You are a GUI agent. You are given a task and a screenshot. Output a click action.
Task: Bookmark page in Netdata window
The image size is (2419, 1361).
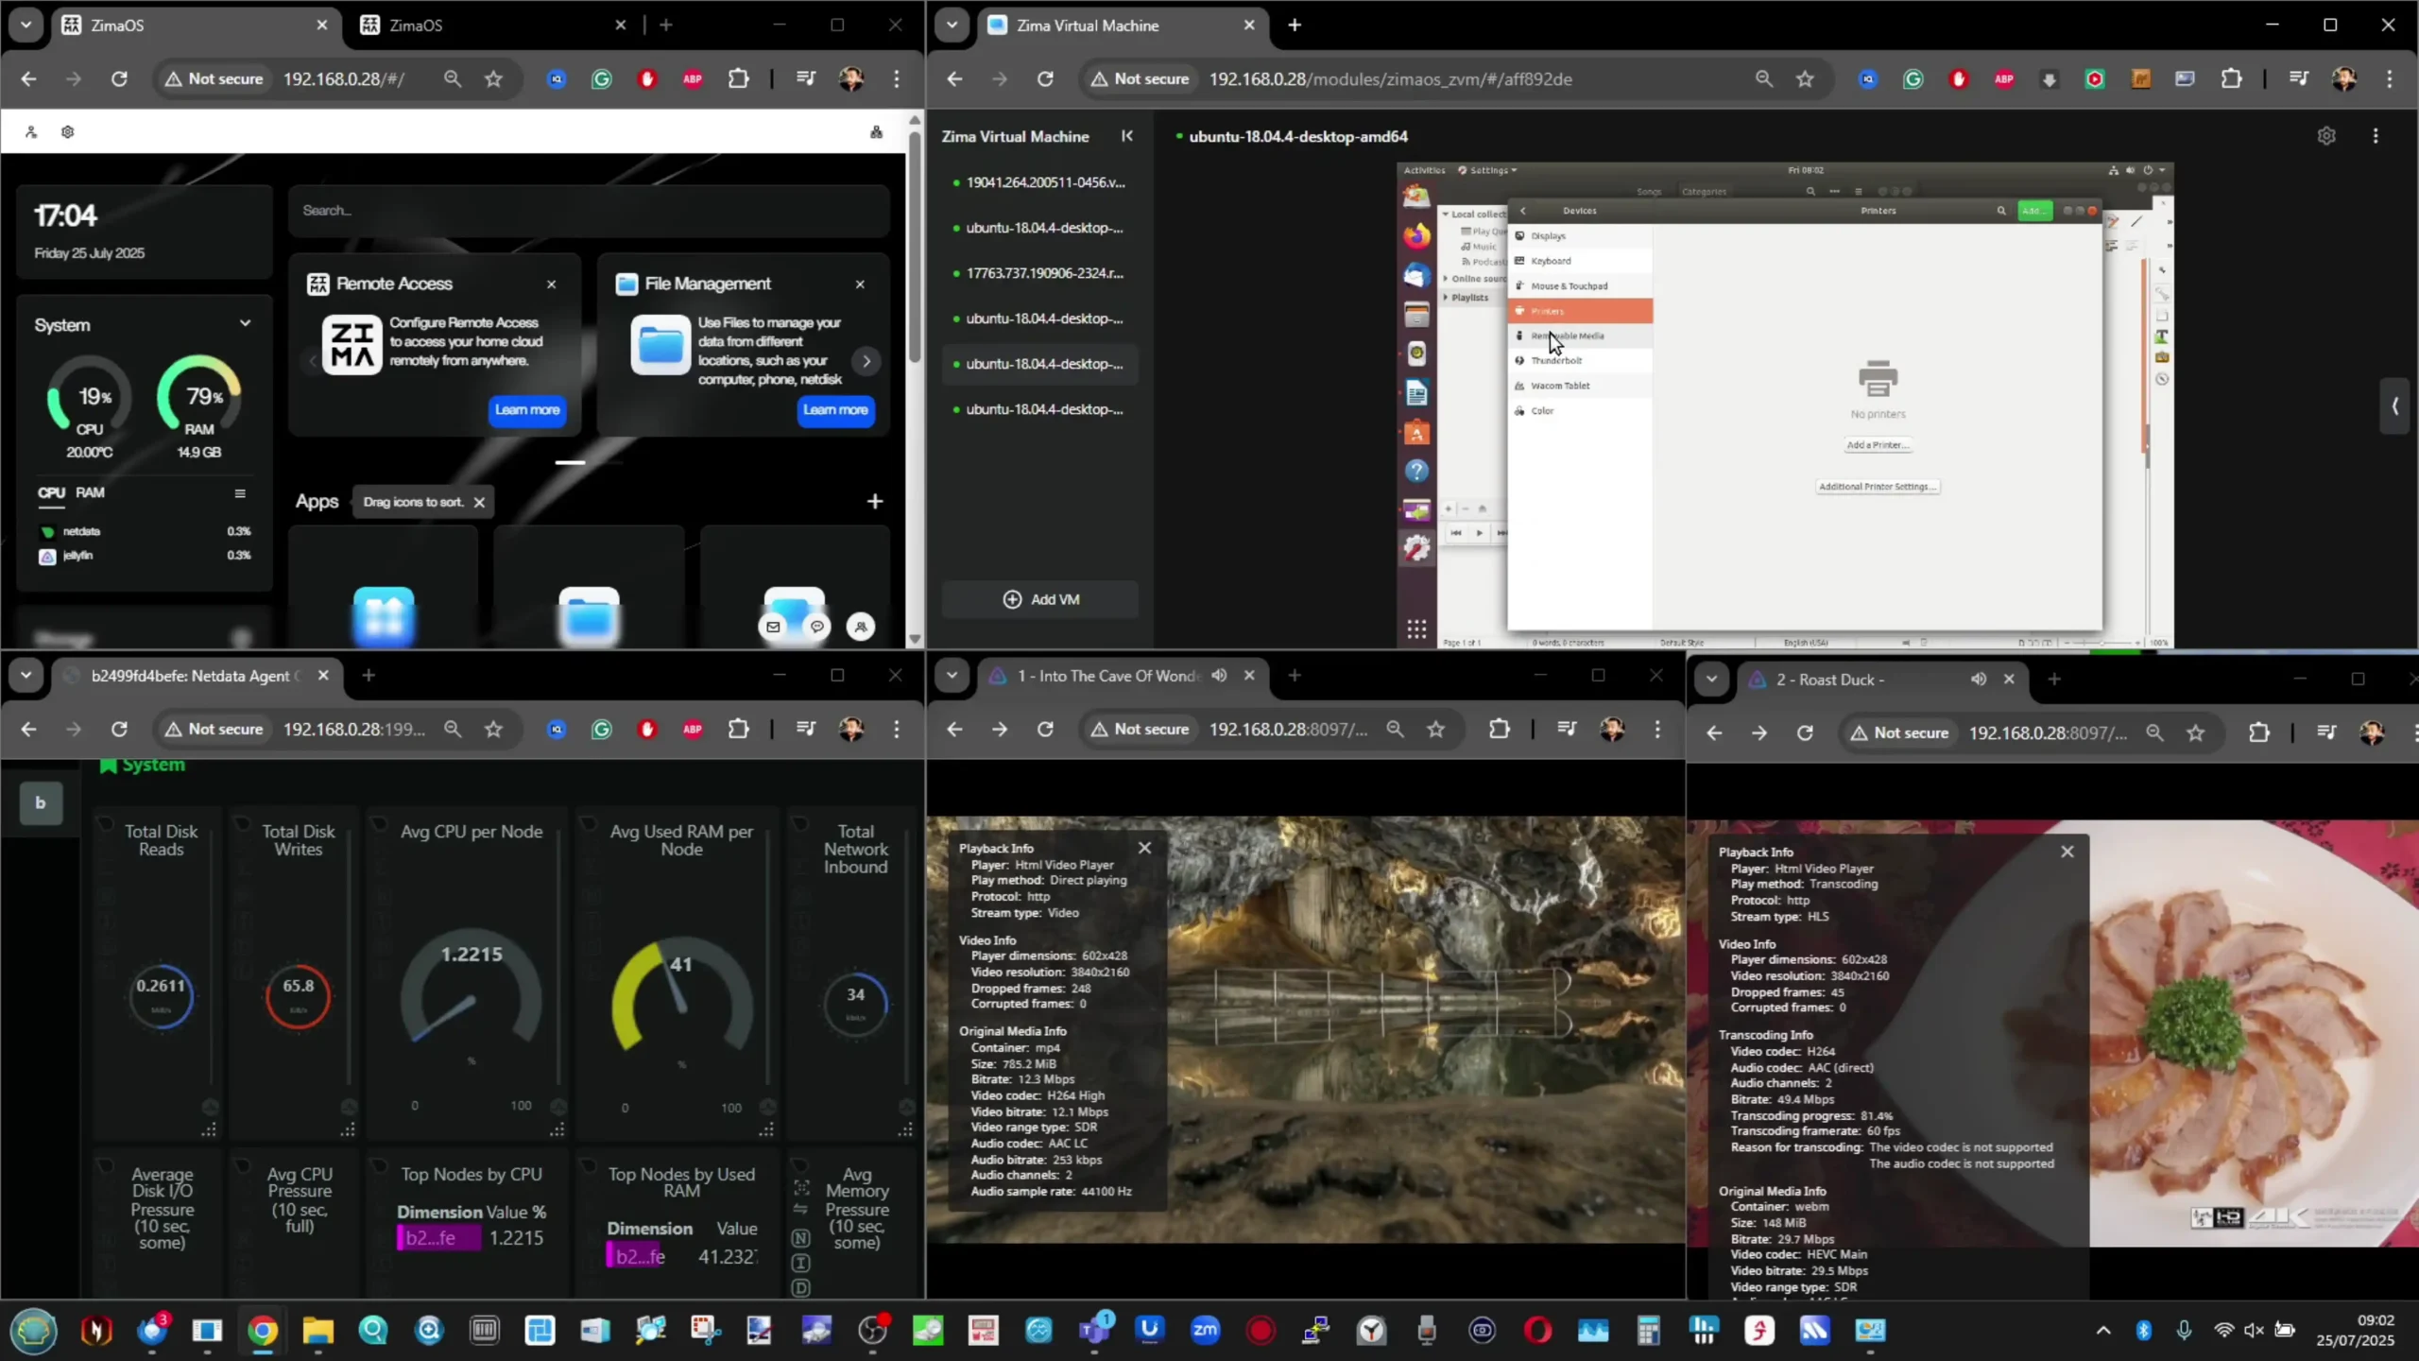coord(493,730)
